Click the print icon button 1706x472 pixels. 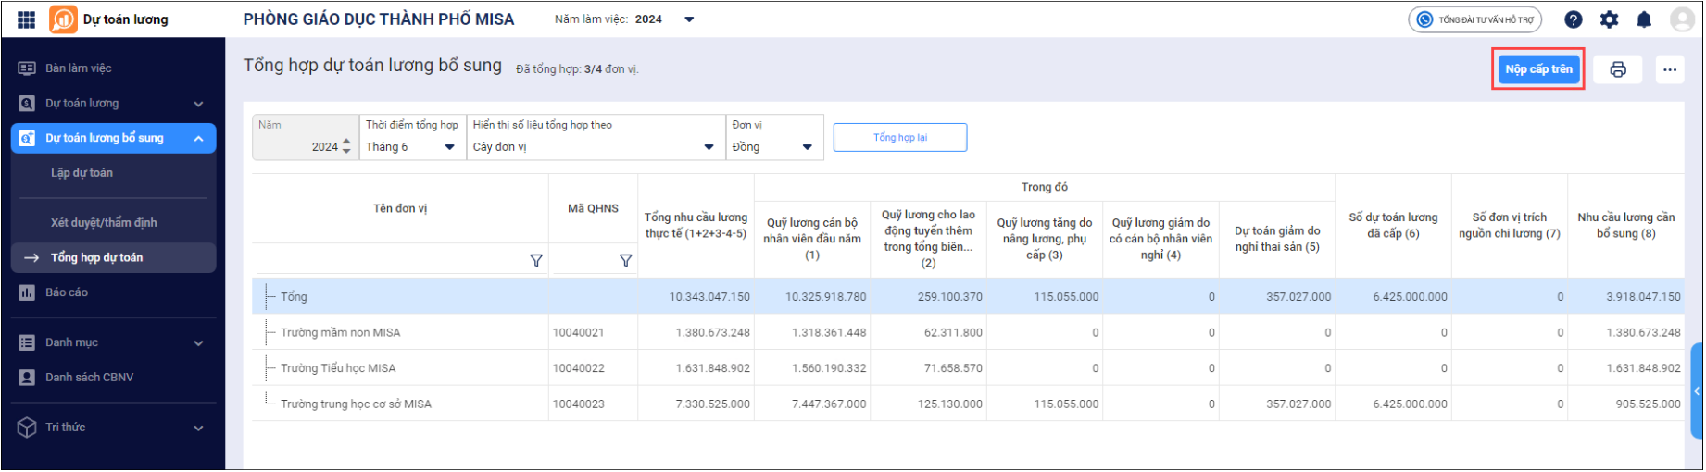[x=1618, y=69]
